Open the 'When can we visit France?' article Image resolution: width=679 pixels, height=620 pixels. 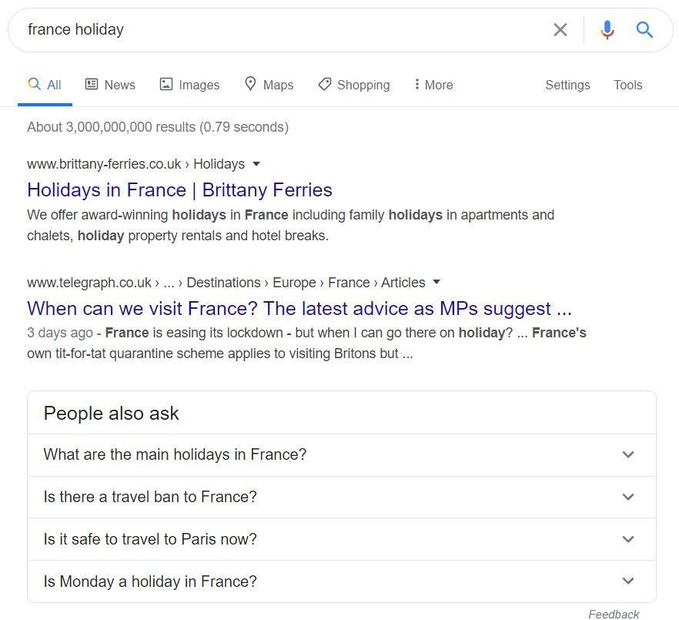click(x=299, y=309)
